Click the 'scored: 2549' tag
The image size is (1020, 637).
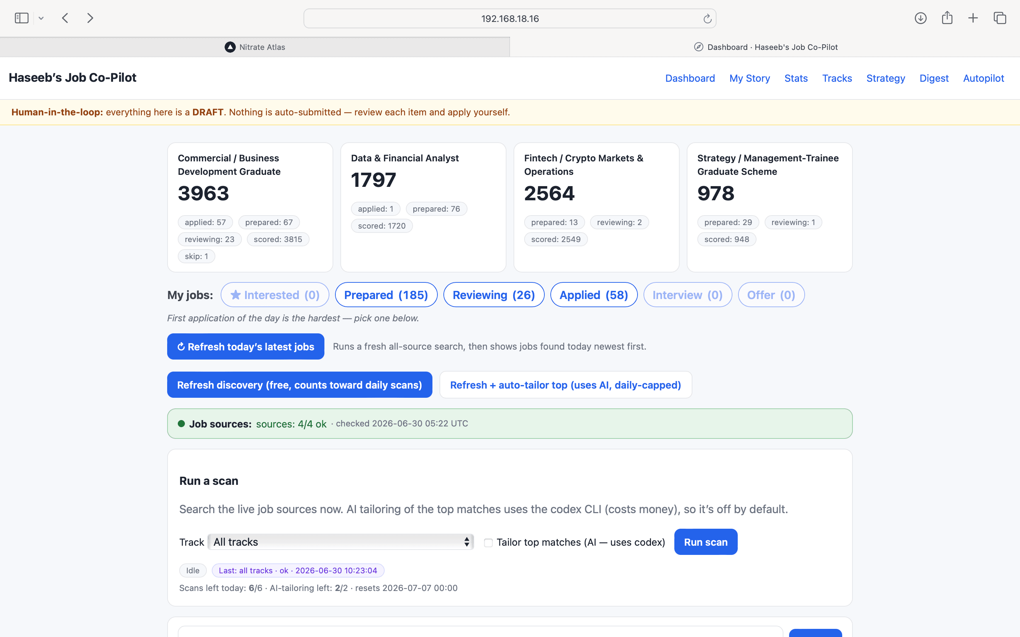point(556,239)
